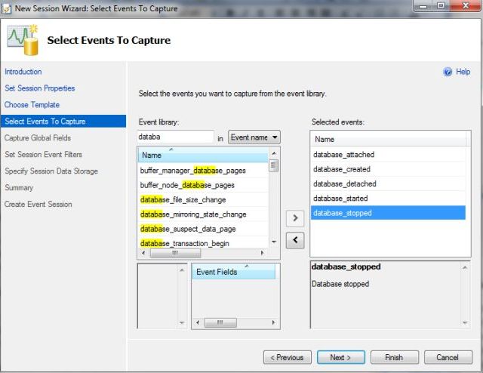Click the Cancel button
The height and width of the screenshot is (373, 483).
(448, 358)
